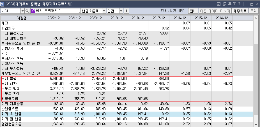
Task: Select the 회기 초 현금 row label
Action: 11,114
